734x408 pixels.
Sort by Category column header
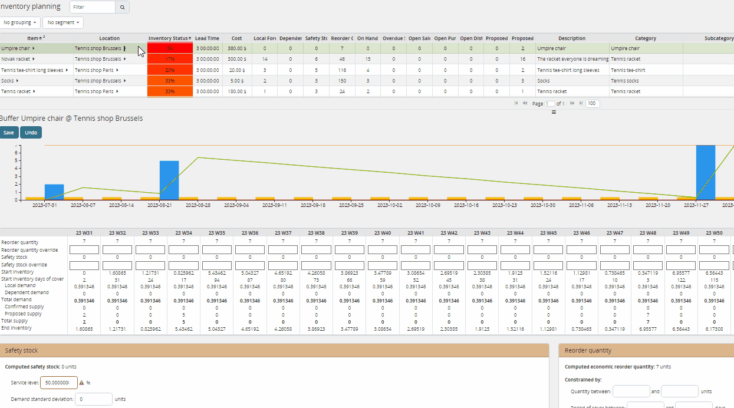click(x=646, y=38)
